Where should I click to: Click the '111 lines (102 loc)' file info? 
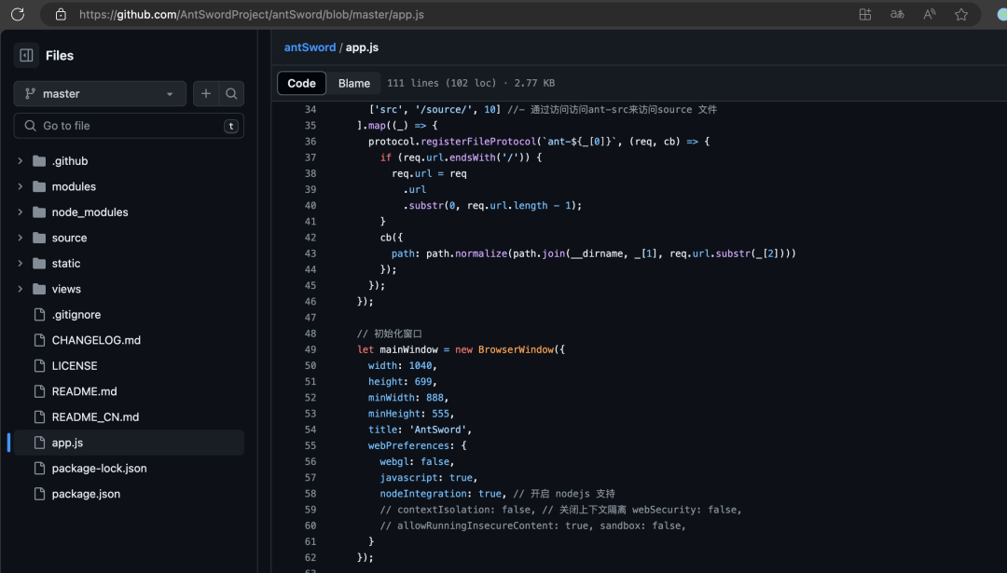442,84
